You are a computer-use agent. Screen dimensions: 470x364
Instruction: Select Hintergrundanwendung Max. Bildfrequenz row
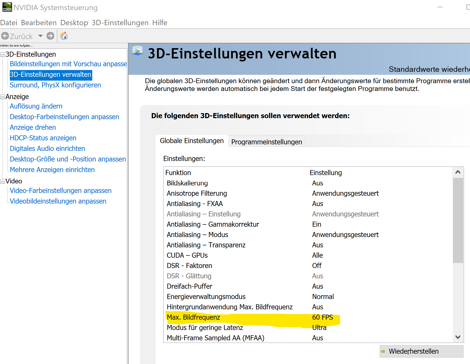[x=308, y=307]
